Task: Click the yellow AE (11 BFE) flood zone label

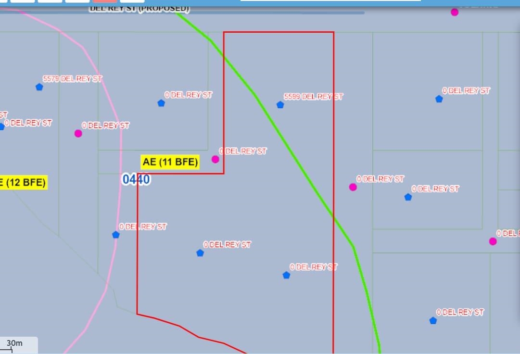Action: 170,162
